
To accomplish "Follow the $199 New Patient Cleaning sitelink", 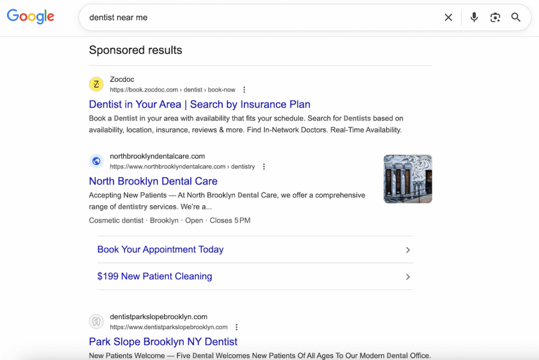I will pos(154,276).
